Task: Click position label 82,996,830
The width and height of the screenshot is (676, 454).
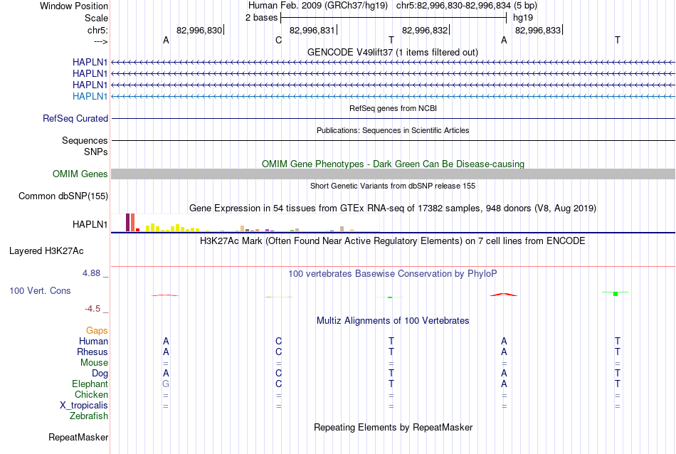Action: point(199,30)
